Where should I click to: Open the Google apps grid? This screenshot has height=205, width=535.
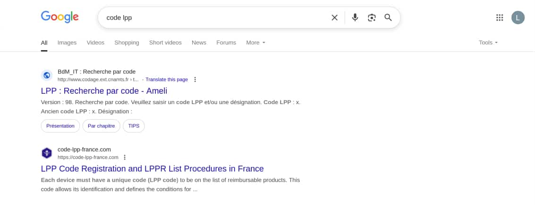point(500,17)
